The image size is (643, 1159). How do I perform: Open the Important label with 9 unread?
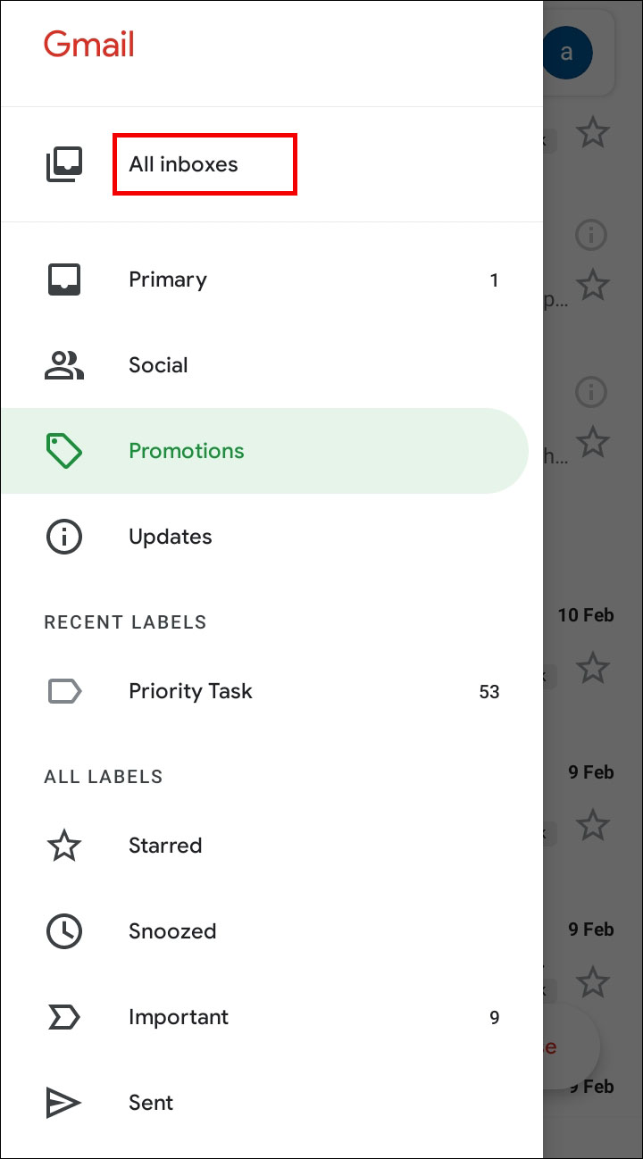pos(179,1017)
